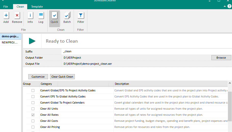Open the help question mark icon
232x132 pixels.
click(x=229, y=6)
